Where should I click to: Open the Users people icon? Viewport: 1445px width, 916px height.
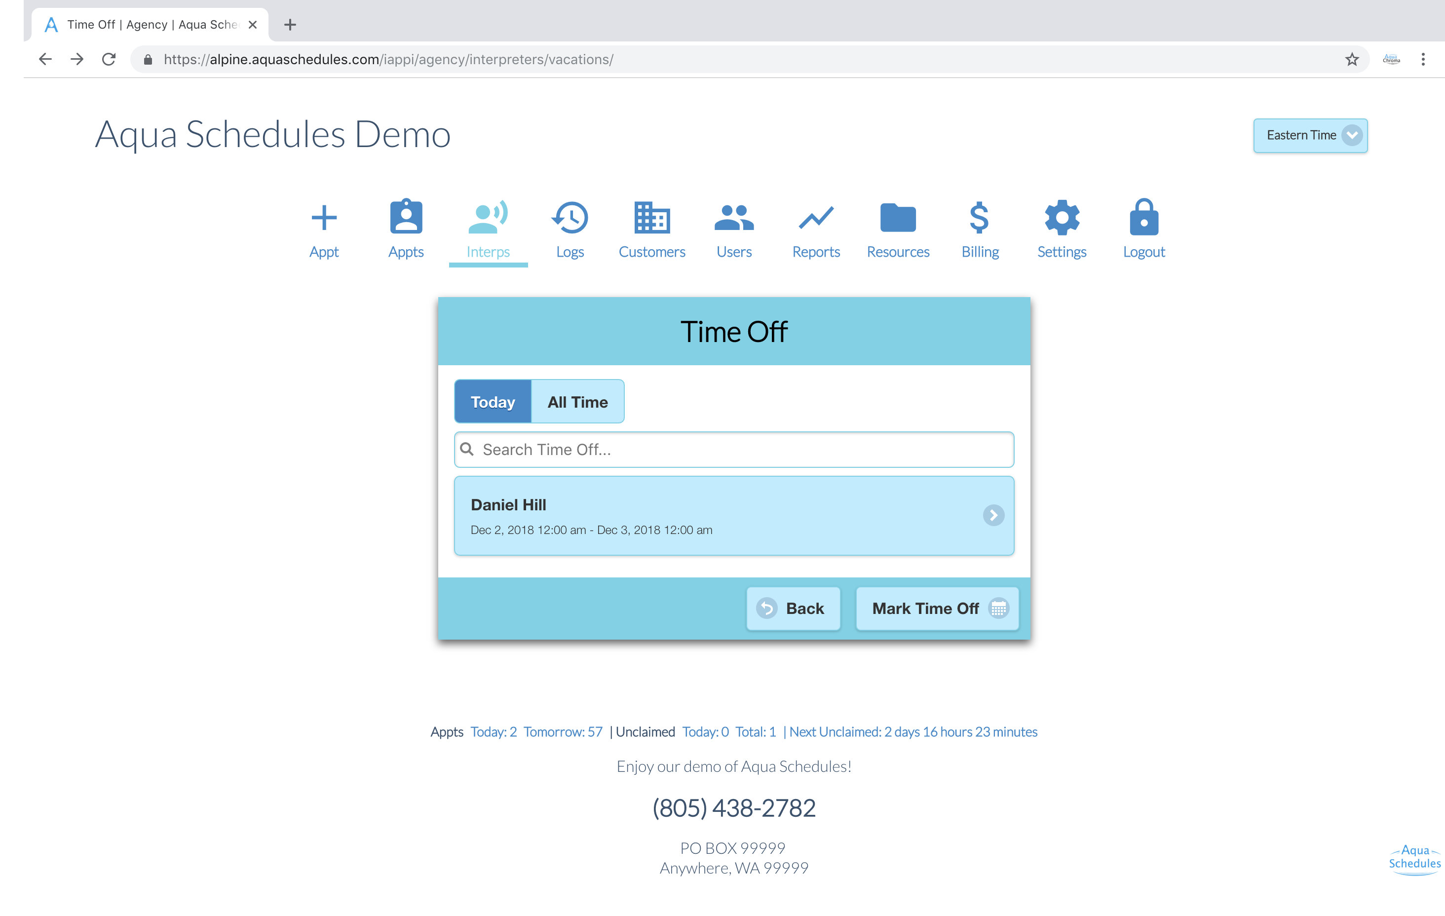coord(734,218)
